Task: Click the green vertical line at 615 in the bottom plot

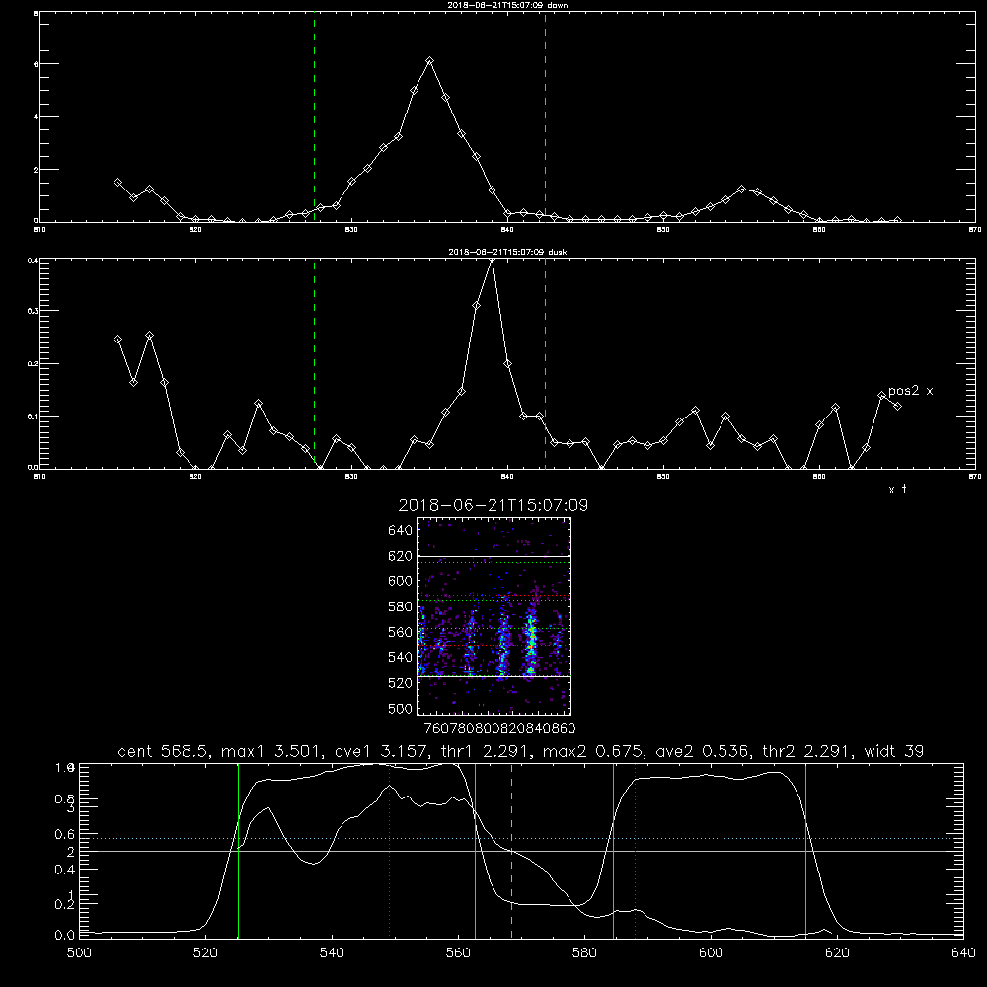Action: (x=805, y=851)
